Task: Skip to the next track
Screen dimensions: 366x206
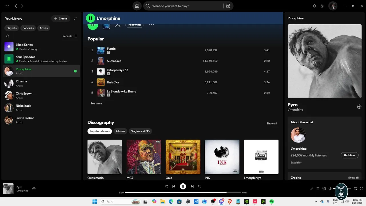Action: [192, 186]
